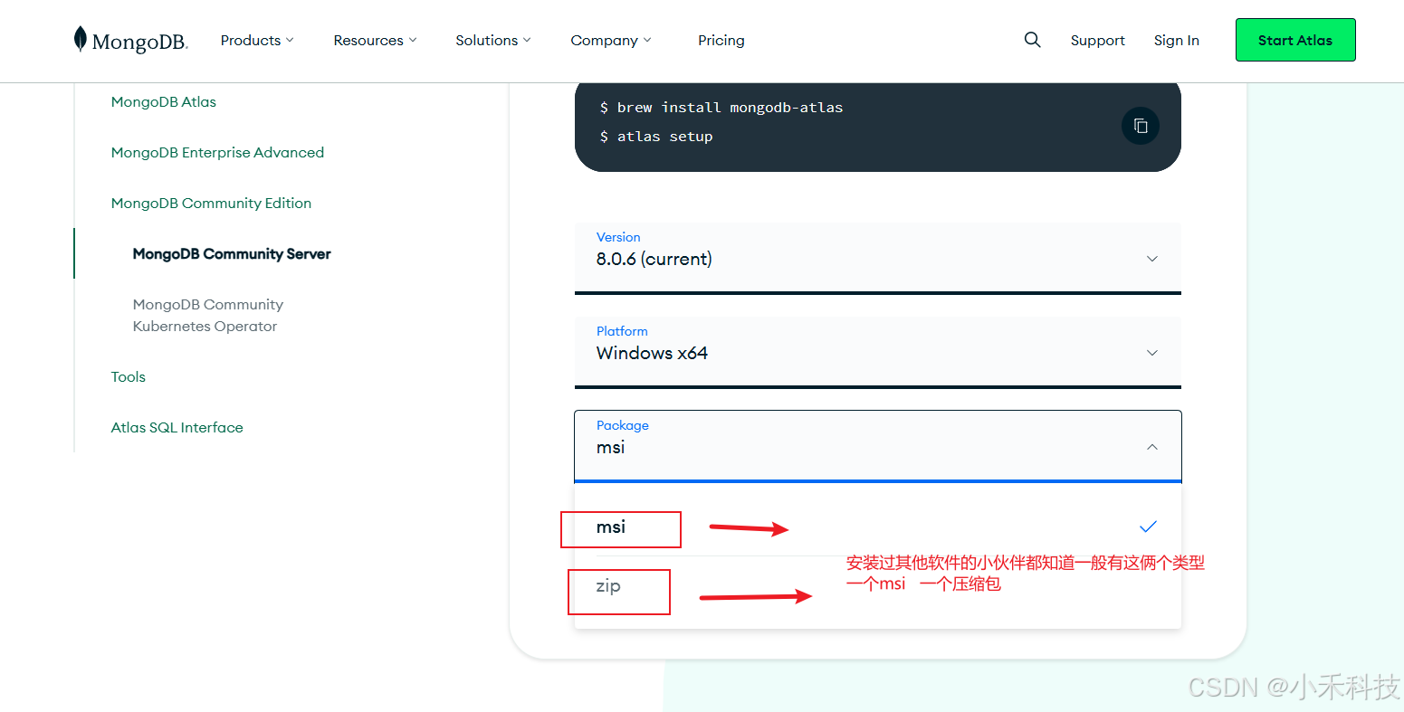
Task: Click the checkmark next to the msi package
Action: click(1148, 526)
